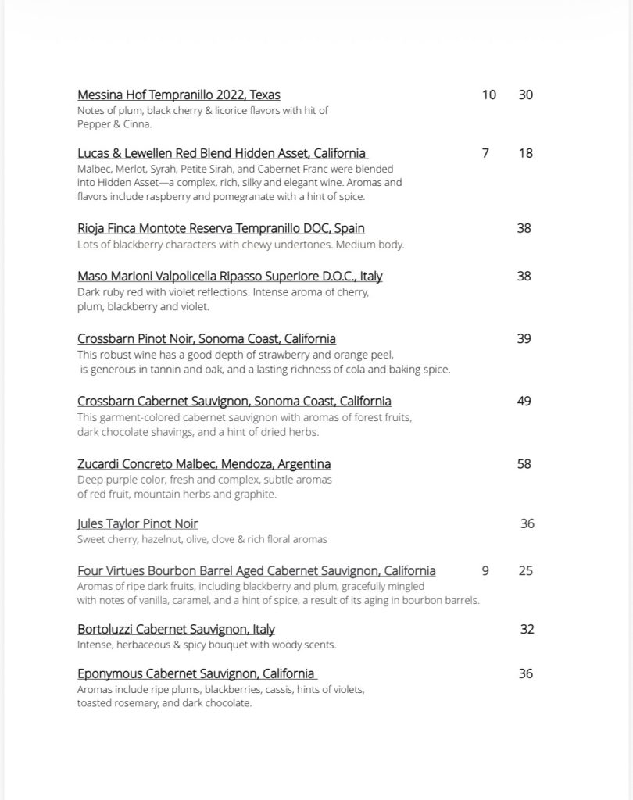Image resolution: width=633 pixels, height=800 pixels.
Task: Select the 58 price for Zucardi Malbec
Action: click(524, 464)
